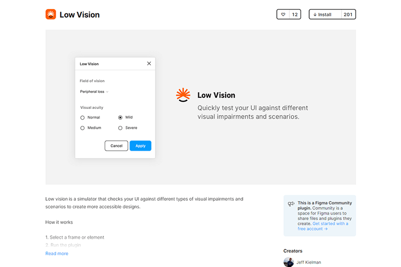Close the Low Vision dialog with X
This screenshot has height=267, width=401.
click(x=149, y=64)
